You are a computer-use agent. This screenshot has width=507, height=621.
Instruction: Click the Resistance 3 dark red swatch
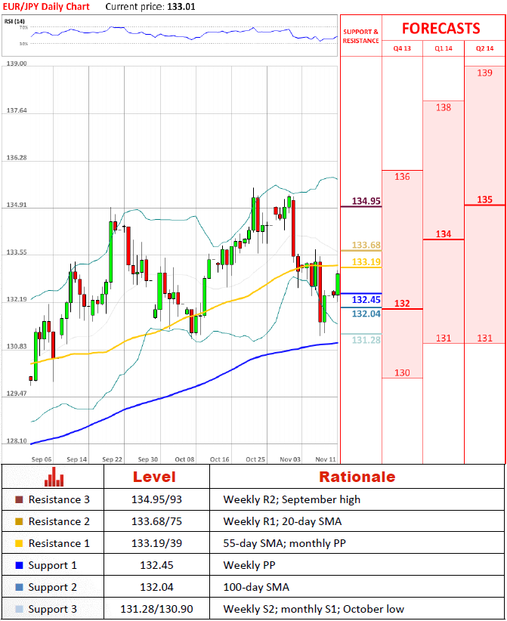[19, 500]
